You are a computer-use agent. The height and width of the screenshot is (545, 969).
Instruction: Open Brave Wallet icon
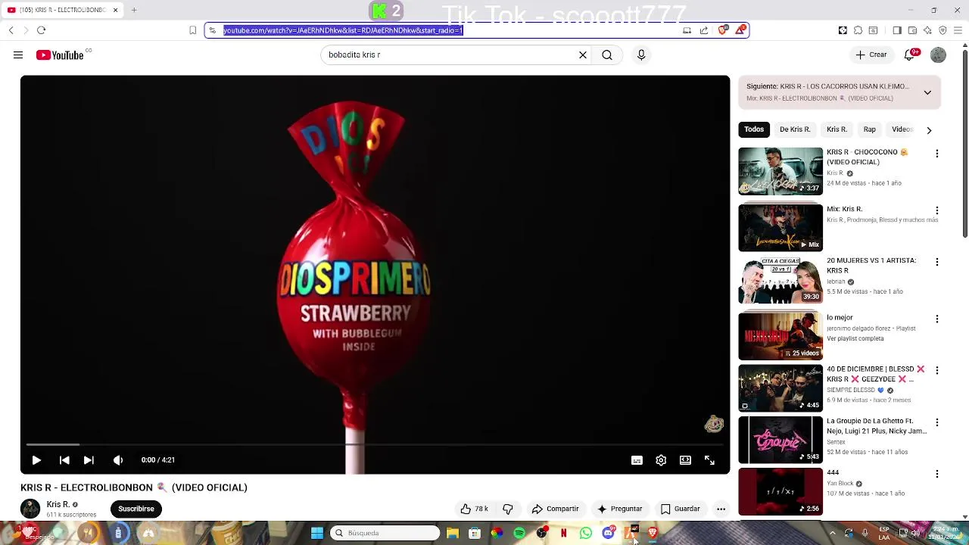click(x=912, y=30)
